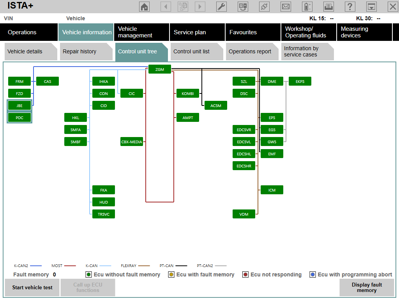Screen dimensions: 399x299
Task: Select the IHKA control unit
Action: tap(104, 81)
